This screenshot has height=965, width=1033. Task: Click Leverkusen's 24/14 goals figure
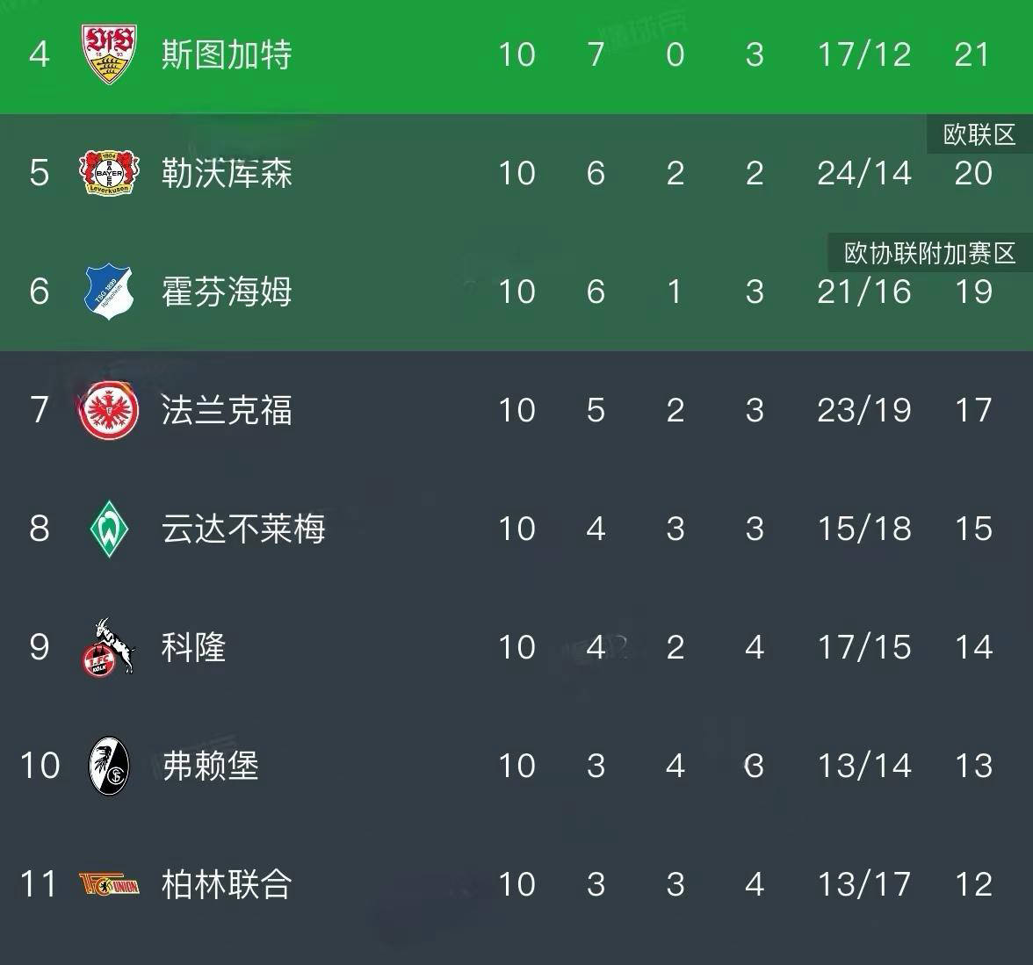(864, 173)
